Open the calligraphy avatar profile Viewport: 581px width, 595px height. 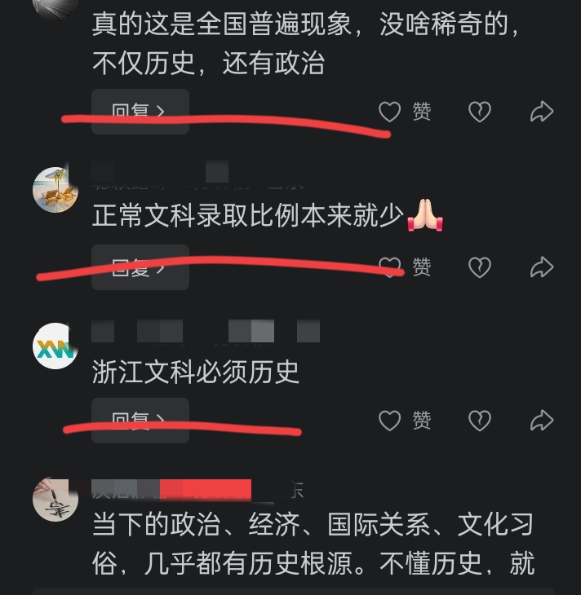(55, 499)
